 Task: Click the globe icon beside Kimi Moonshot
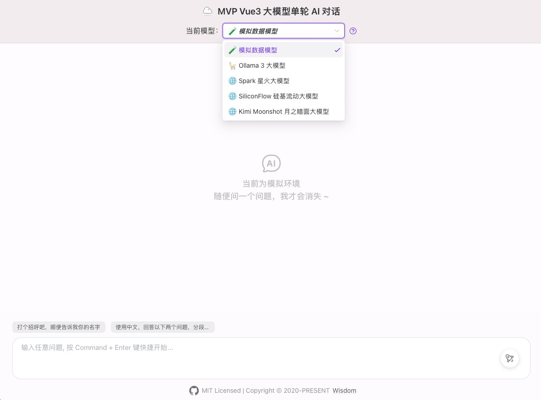(232, 112)
